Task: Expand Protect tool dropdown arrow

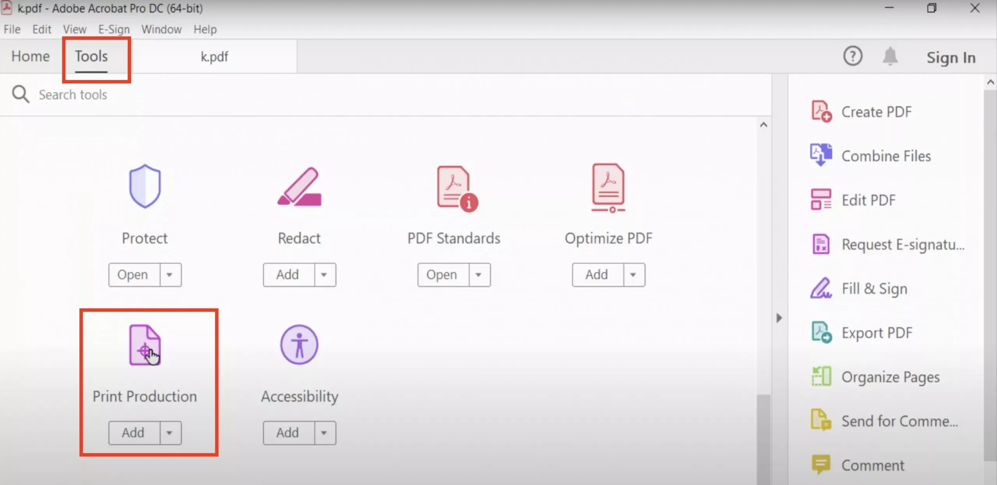Action: pyautogui.click(x=169, y=274)
